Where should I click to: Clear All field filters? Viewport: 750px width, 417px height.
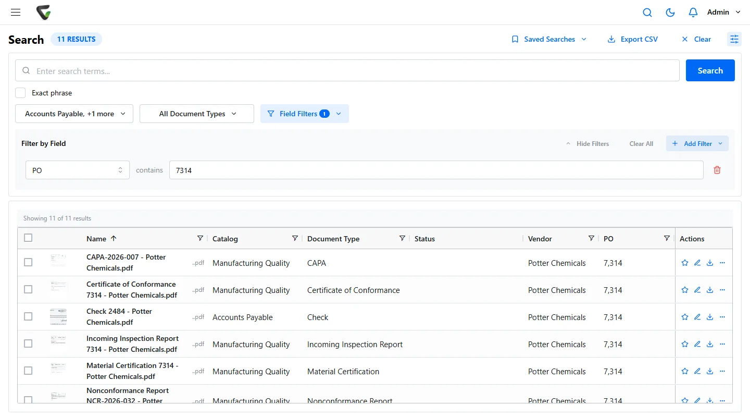[641, 143]
